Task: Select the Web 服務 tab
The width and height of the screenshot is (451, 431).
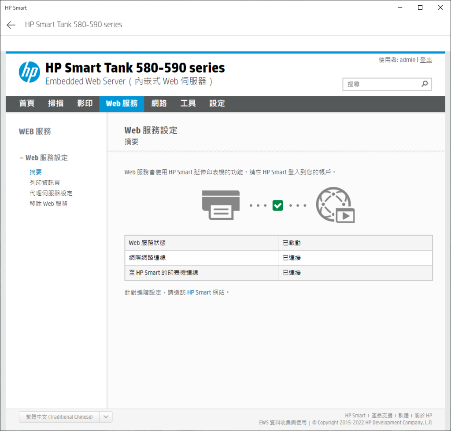Action: point(122,103)
